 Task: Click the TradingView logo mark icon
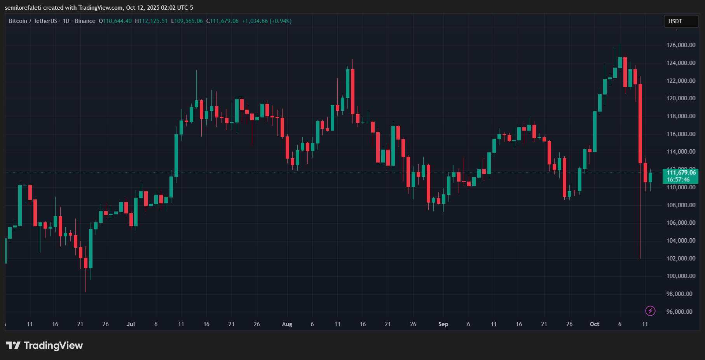click(x=13, y=345)
